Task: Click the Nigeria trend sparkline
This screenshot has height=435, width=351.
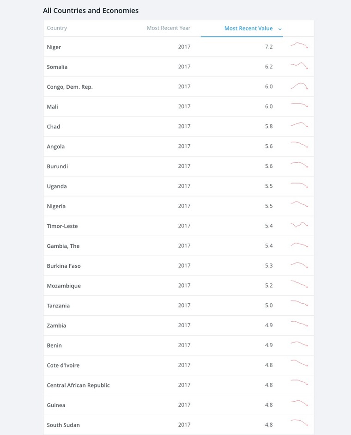Action: pos(299,204)
